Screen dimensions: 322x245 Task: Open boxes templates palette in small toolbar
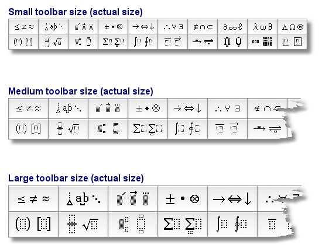(x=292, y=42)
